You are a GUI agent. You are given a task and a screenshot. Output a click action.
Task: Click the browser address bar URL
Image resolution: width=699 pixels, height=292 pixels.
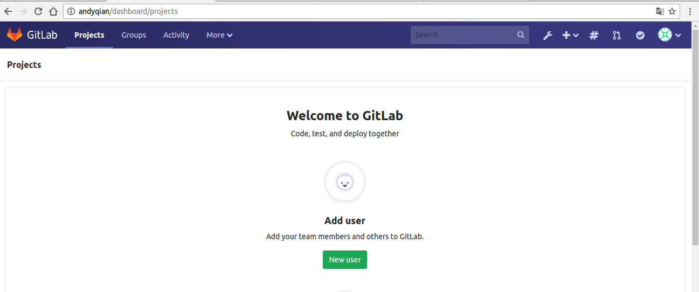point(128,11)
